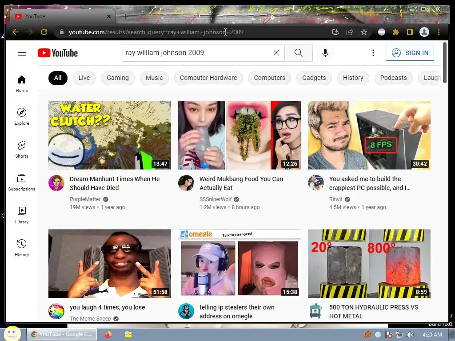Select the Gadgets filter chip

coord(314,78)
